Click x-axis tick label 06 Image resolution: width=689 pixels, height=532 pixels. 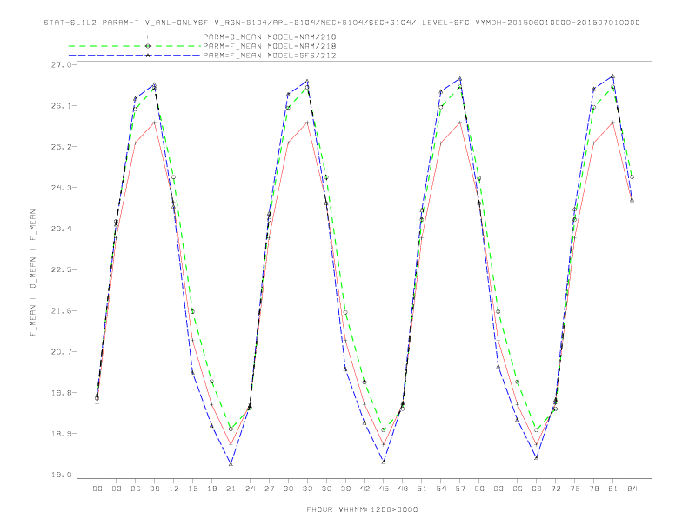136,489
